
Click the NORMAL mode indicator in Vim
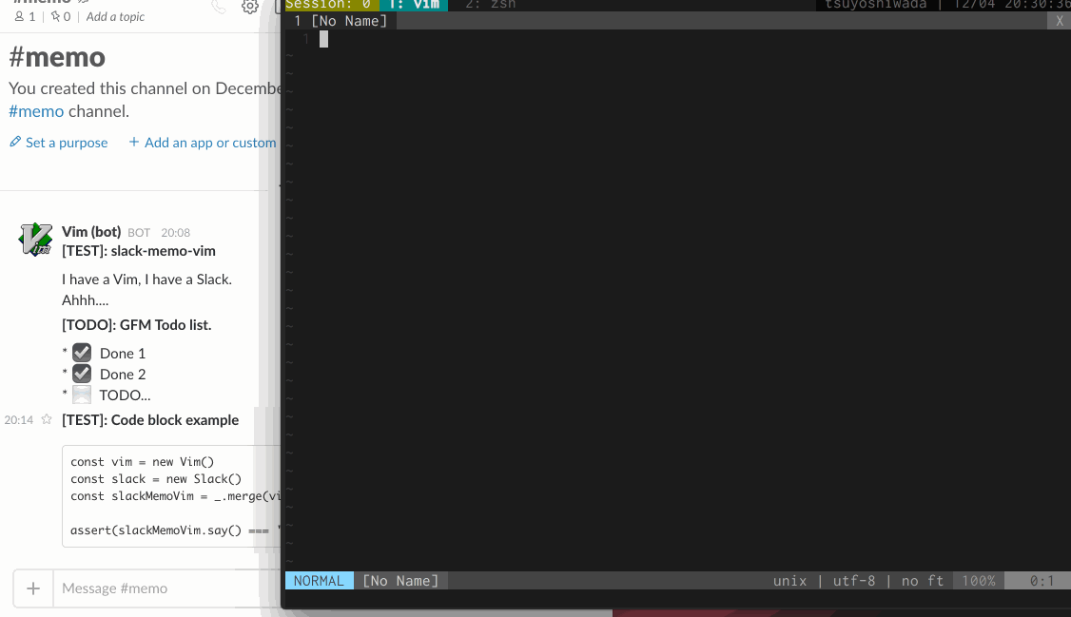pyautogui.click(x=319, y=581)
